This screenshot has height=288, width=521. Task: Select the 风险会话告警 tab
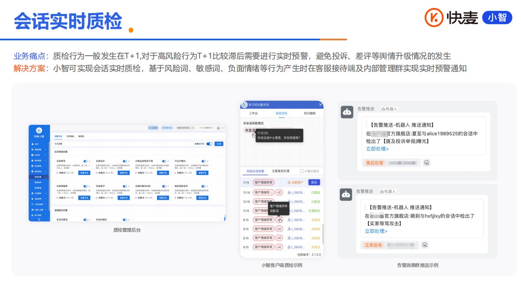(255, 171)
